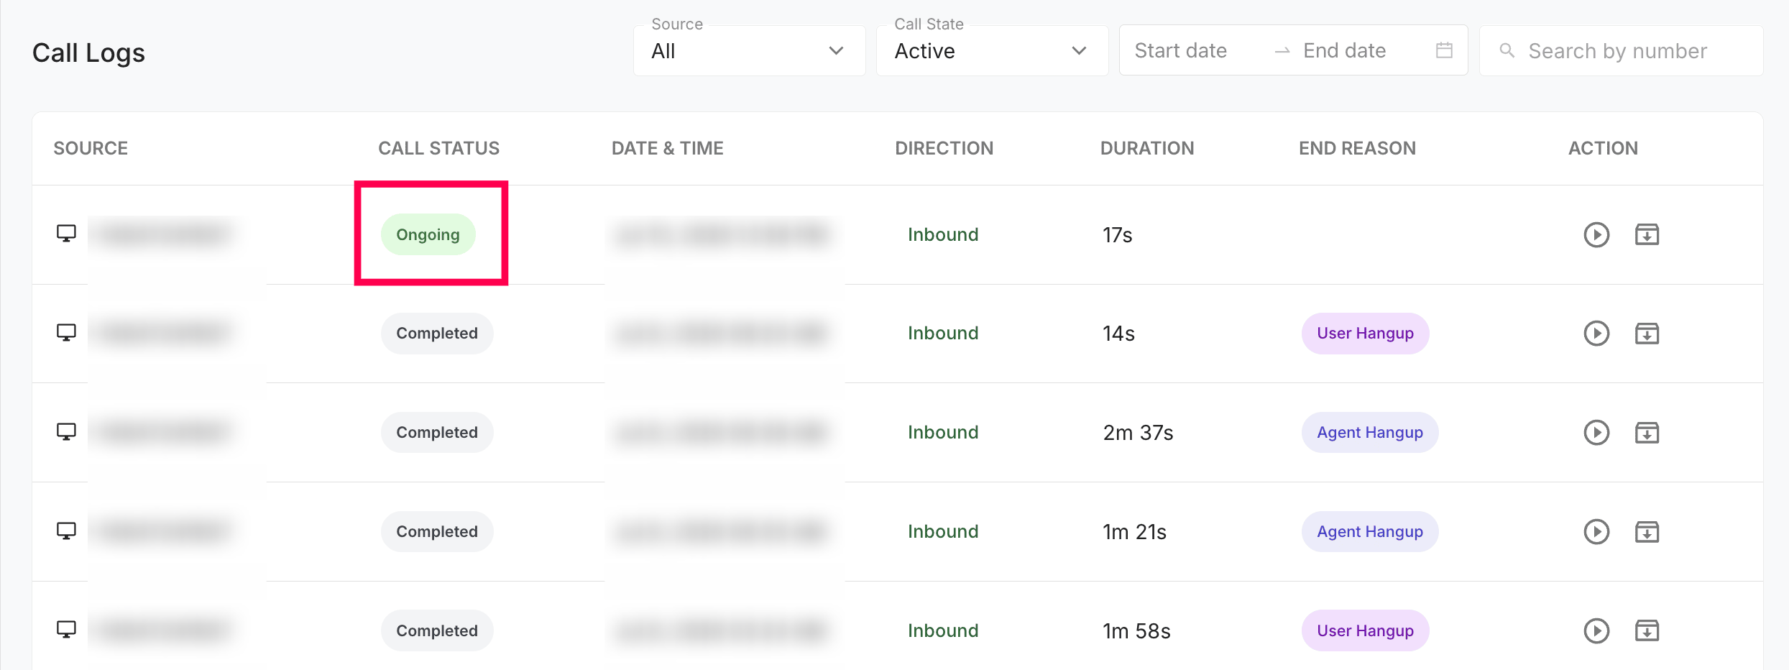
Task: Open the Source dropdown set to All
Action: [749, 51]
